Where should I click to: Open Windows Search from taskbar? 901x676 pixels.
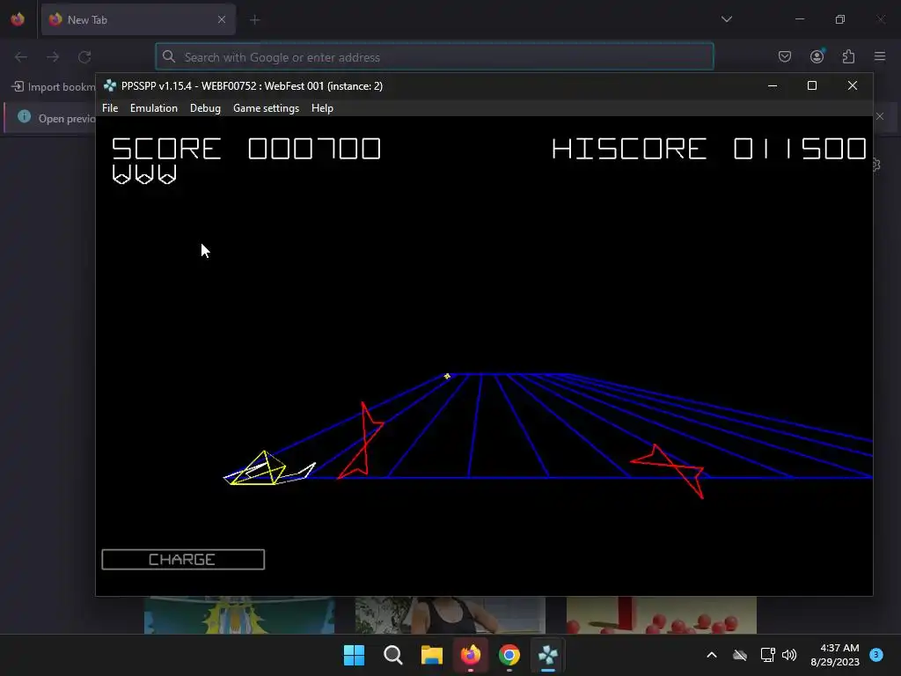[393, 655]
